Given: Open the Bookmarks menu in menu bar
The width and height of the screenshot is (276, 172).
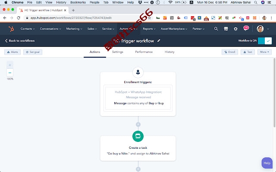Looking at the screenshot, I should [78, 2].
